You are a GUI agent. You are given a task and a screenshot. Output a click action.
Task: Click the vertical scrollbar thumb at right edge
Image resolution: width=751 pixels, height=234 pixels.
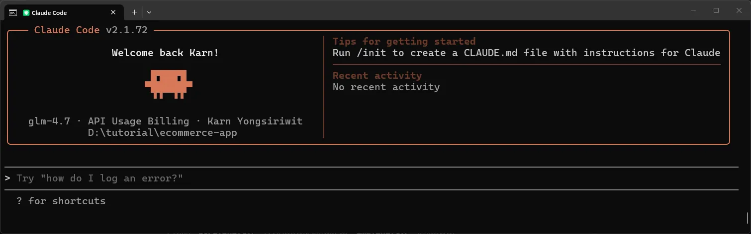pyautogui.click(x=748, y=217)
